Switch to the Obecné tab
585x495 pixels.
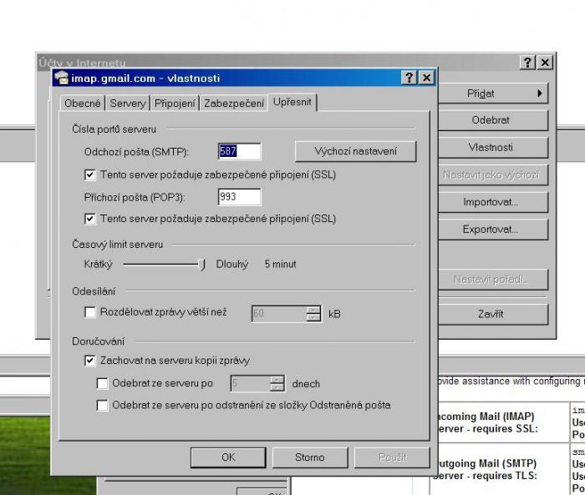coord(83,104)
